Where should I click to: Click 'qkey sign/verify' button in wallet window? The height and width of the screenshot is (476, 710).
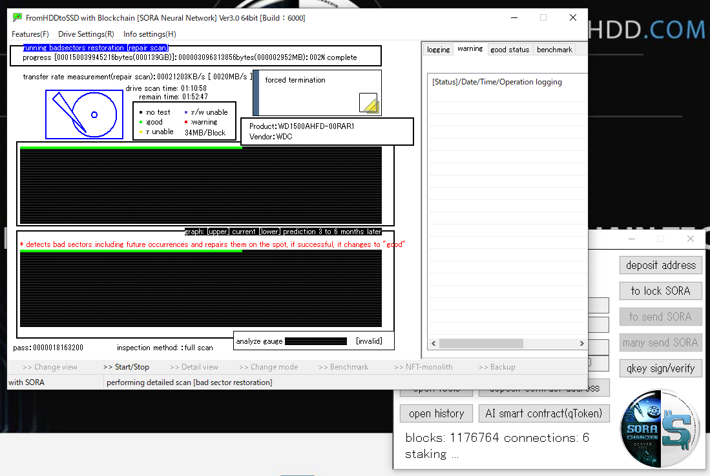pyautogui.click(x=661, y=368)
